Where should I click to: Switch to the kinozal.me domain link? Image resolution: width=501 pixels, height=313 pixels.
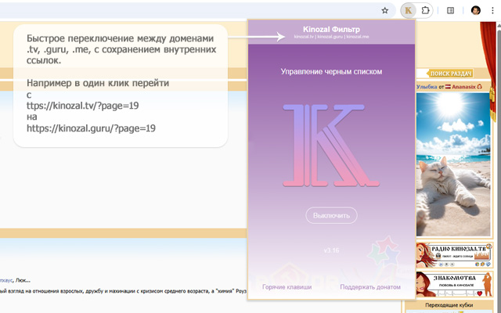point(358,37)
